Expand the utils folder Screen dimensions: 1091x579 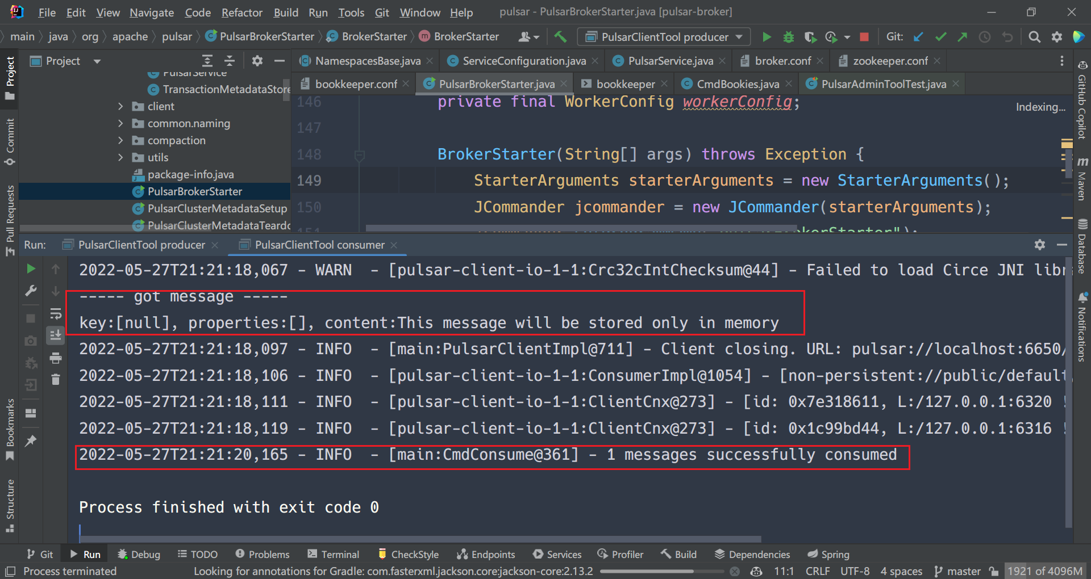point(120,157)
